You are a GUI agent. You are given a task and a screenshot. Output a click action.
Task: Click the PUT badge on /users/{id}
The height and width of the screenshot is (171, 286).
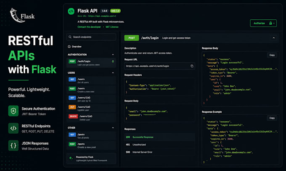(72, 107)
